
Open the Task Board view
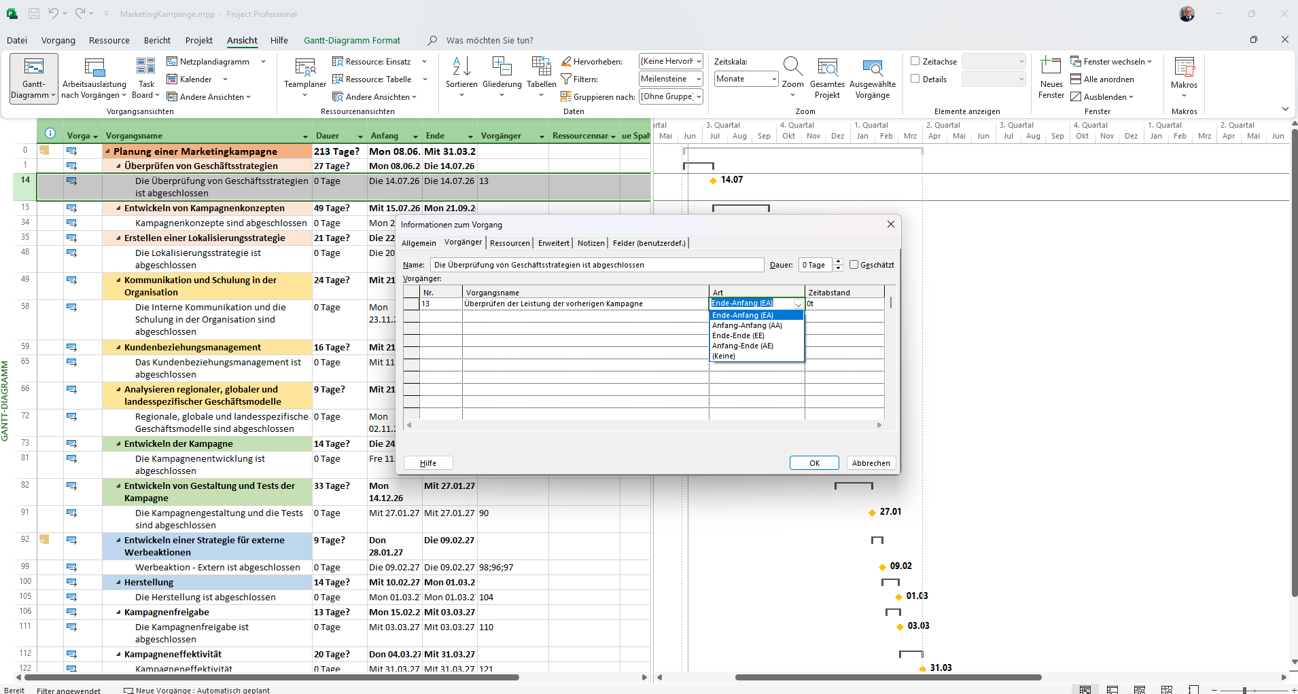click(146, 79)
